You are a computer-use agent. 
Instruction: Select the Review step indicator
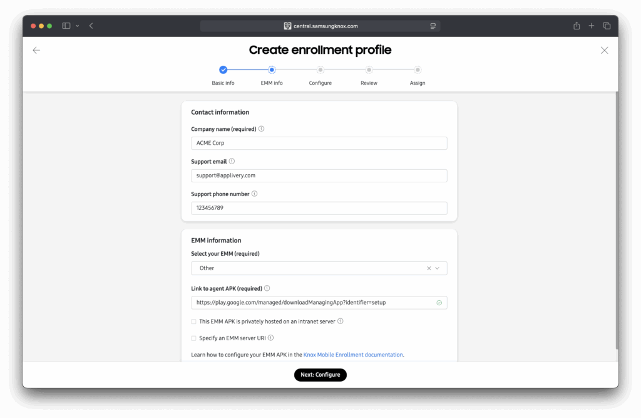(x=369, y=70)
